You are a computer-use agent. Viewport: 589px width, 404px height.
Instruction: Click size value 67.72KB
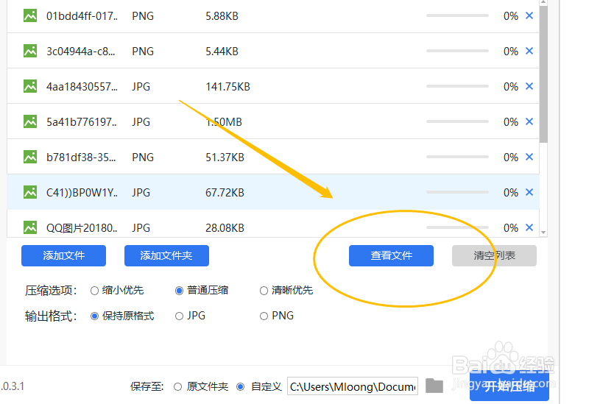(225, 193)
